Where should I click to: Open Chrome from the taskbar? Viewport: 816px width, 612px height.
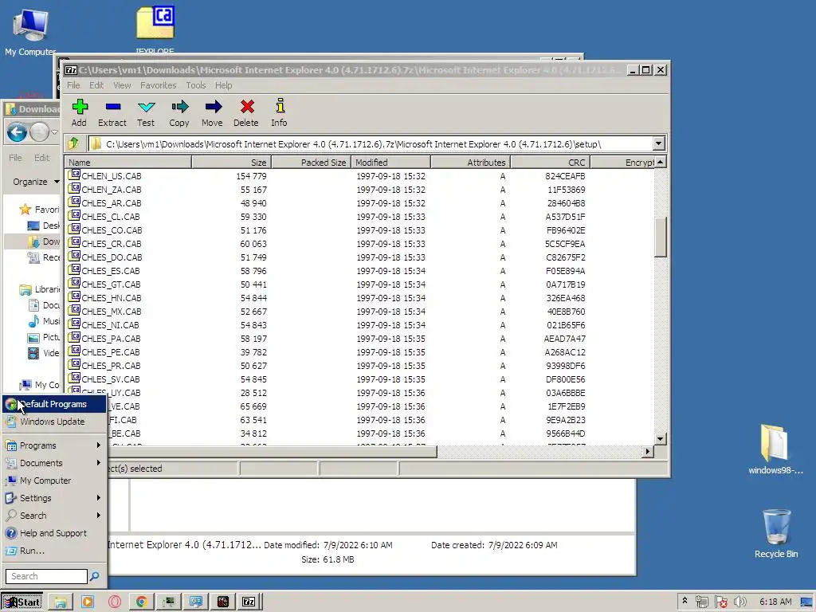tap(141, 602)
